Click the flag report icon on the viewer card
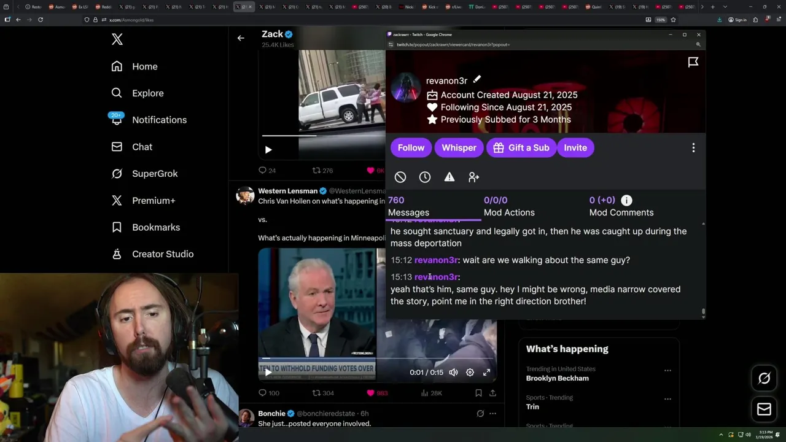Viewport: 786px width, 442px height. click(x=693, y=62)
